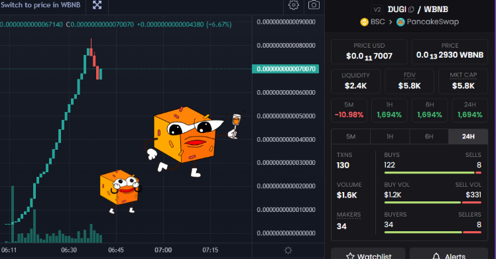
Task: Select the 24H stats tab
Action: click(x=468, y=136)
